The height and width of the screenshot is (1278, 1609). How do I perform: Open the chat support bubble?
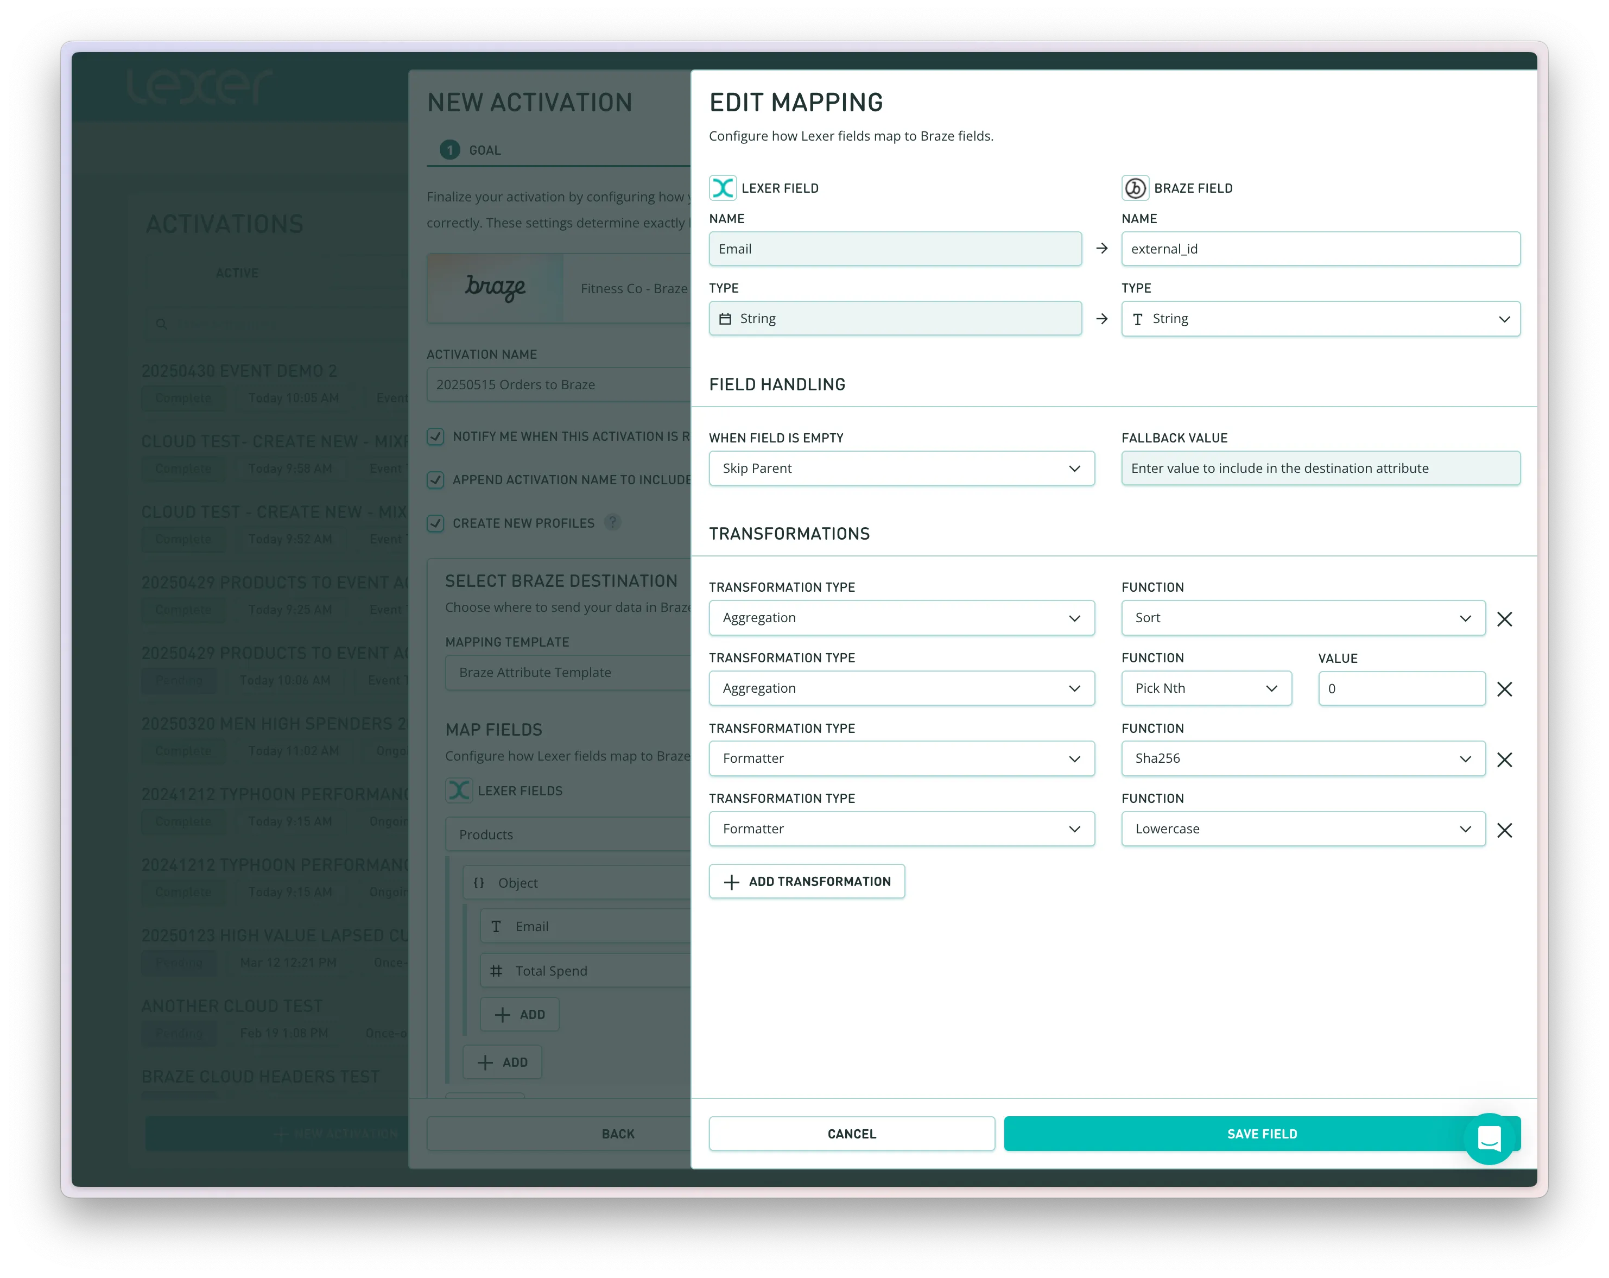tap(1489, 1138)
